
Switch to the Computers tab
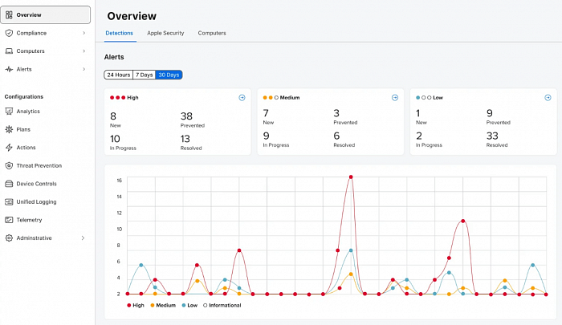[x=212, y=33]
